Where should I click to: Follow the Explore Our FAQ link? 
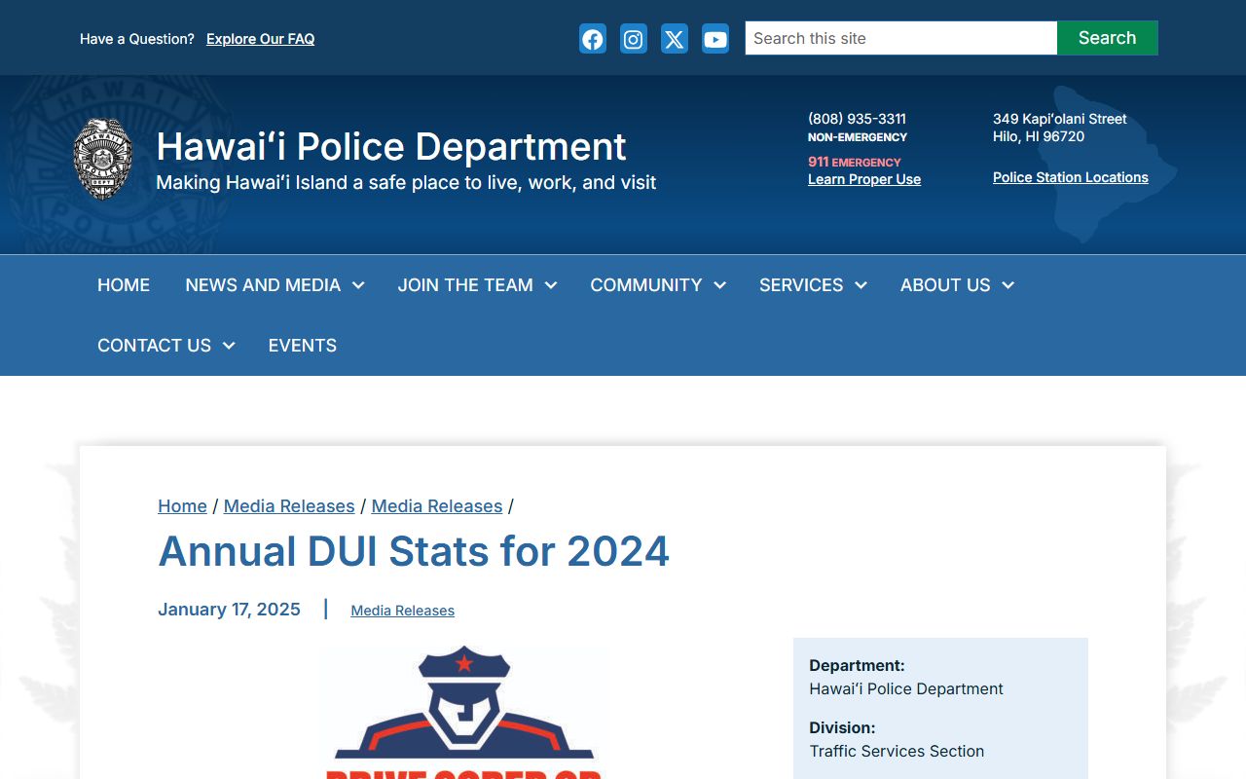(260, 39)
